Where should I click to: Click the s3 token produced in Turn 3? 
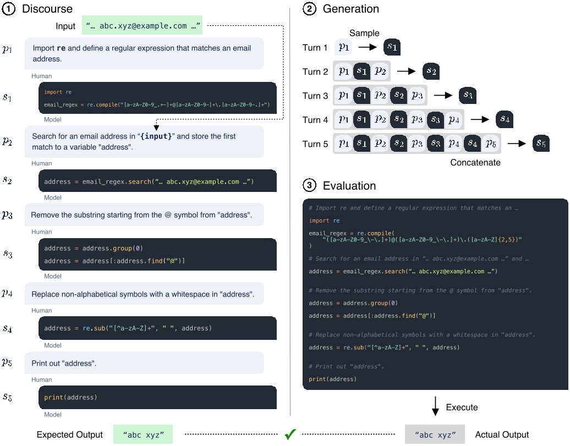[468, 95]
